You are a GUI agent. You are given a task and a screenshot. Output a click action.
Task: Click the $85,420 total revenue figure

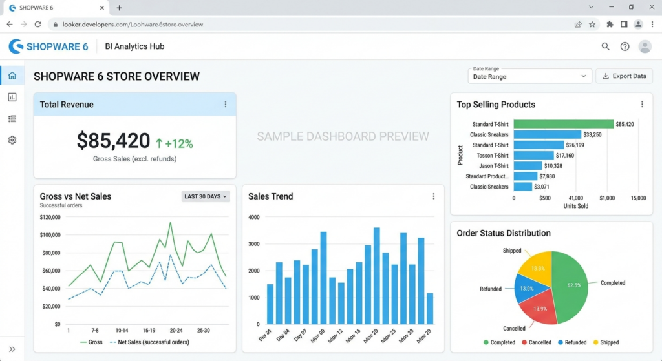(113, 140)
